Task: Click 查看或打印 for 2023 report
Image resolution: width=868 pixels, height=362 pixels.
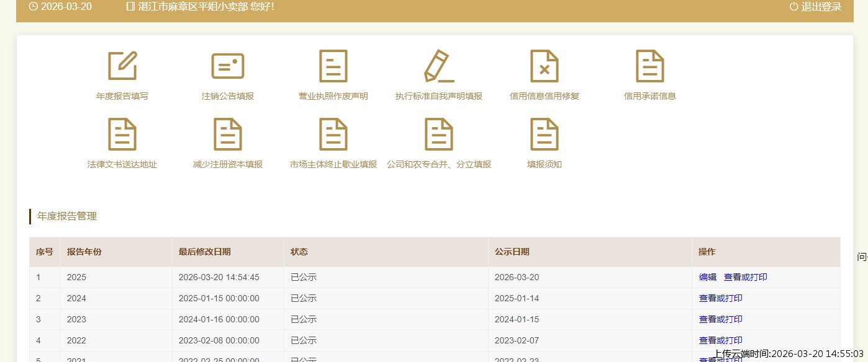Action: (721, 319)
